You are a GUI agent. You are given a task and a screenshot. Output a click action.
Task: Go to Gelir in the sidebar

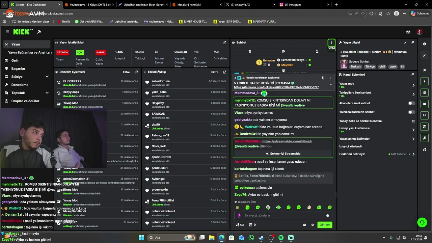27,60
